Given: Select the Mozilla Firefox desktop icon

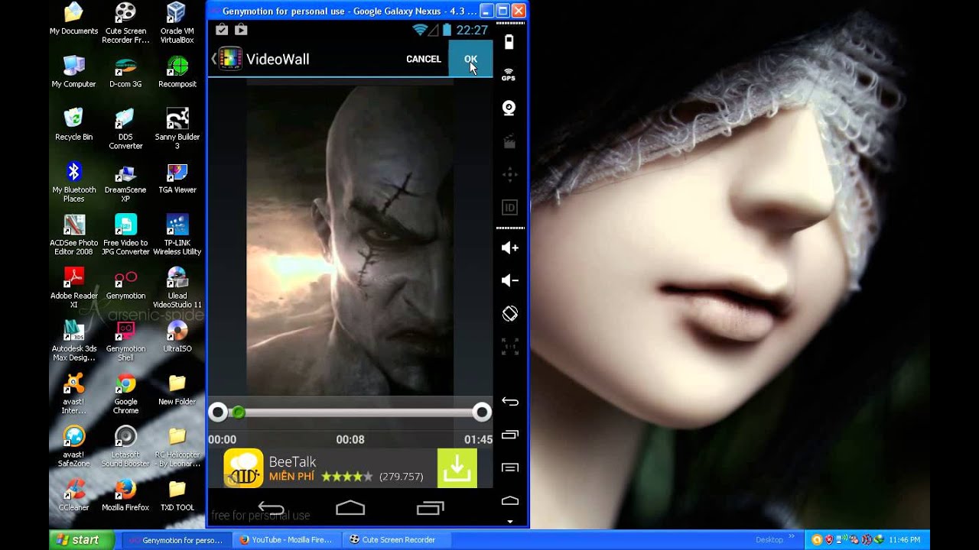Looking at the screenshot, I should pyautogui.click(x=125, y=493).
